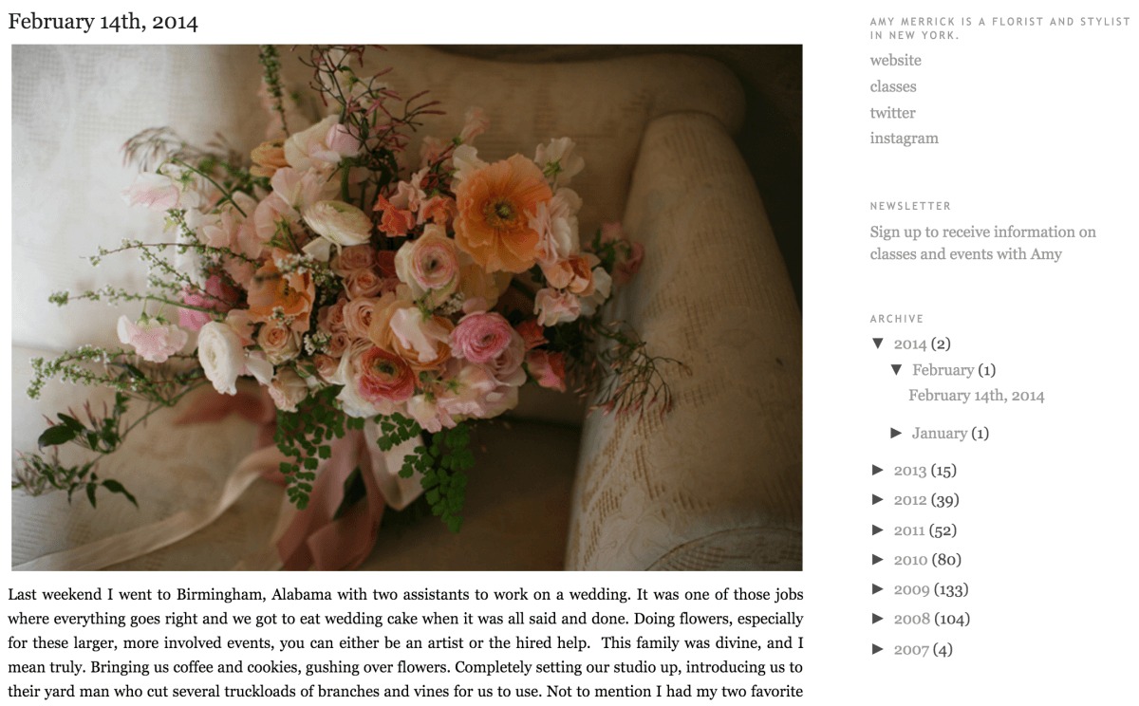Collapse the February archive triangle
Viewport: 1139px width, 706px height.
point(896,370)
